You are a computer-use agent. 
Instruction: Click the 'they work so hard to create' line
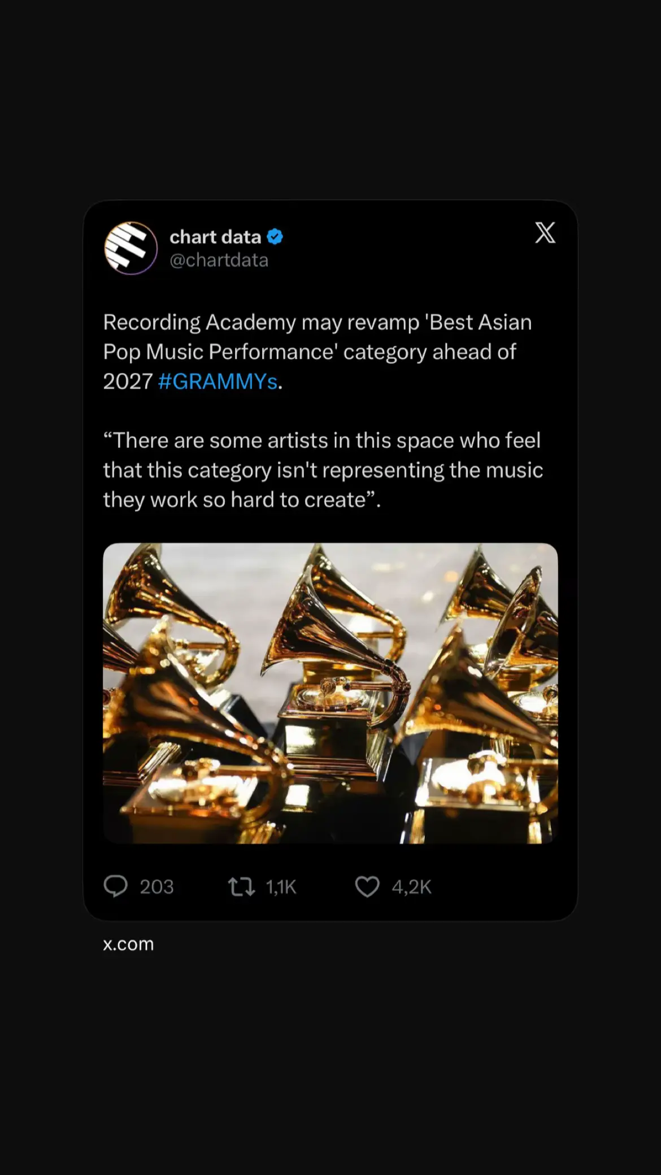coord(242,500)
